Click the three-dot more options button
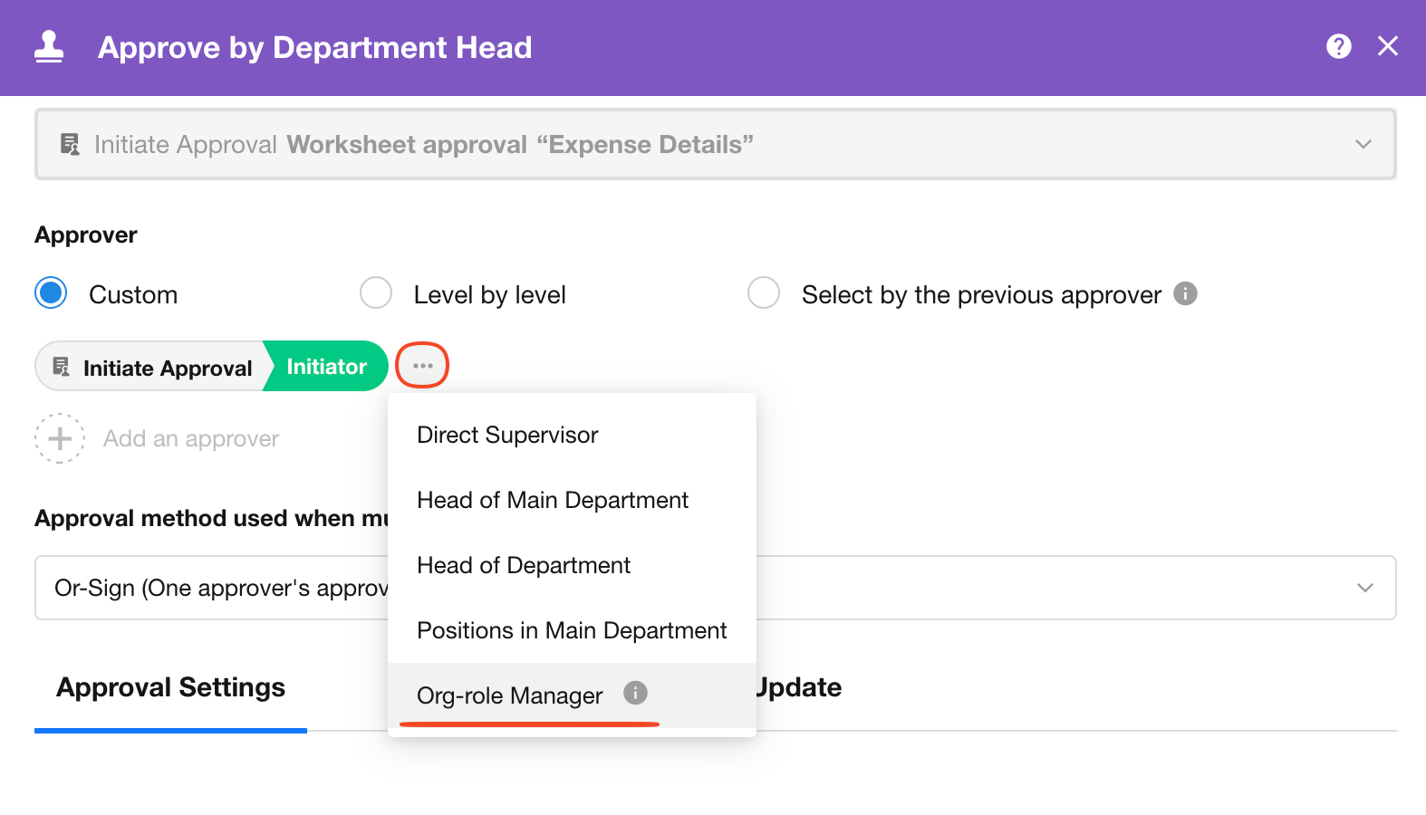The height and width of the screenshot is (815, 1426). pyautogui.click(x=422, y=366)
